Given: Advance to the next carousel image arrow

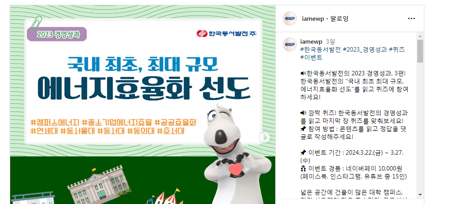Looking at the screenshot, I should [x=265, y=137].
